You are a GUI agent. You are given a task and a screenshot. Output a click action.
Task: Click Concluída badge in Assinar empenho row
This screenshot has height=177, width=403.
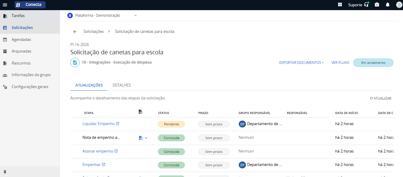(171, 152)
